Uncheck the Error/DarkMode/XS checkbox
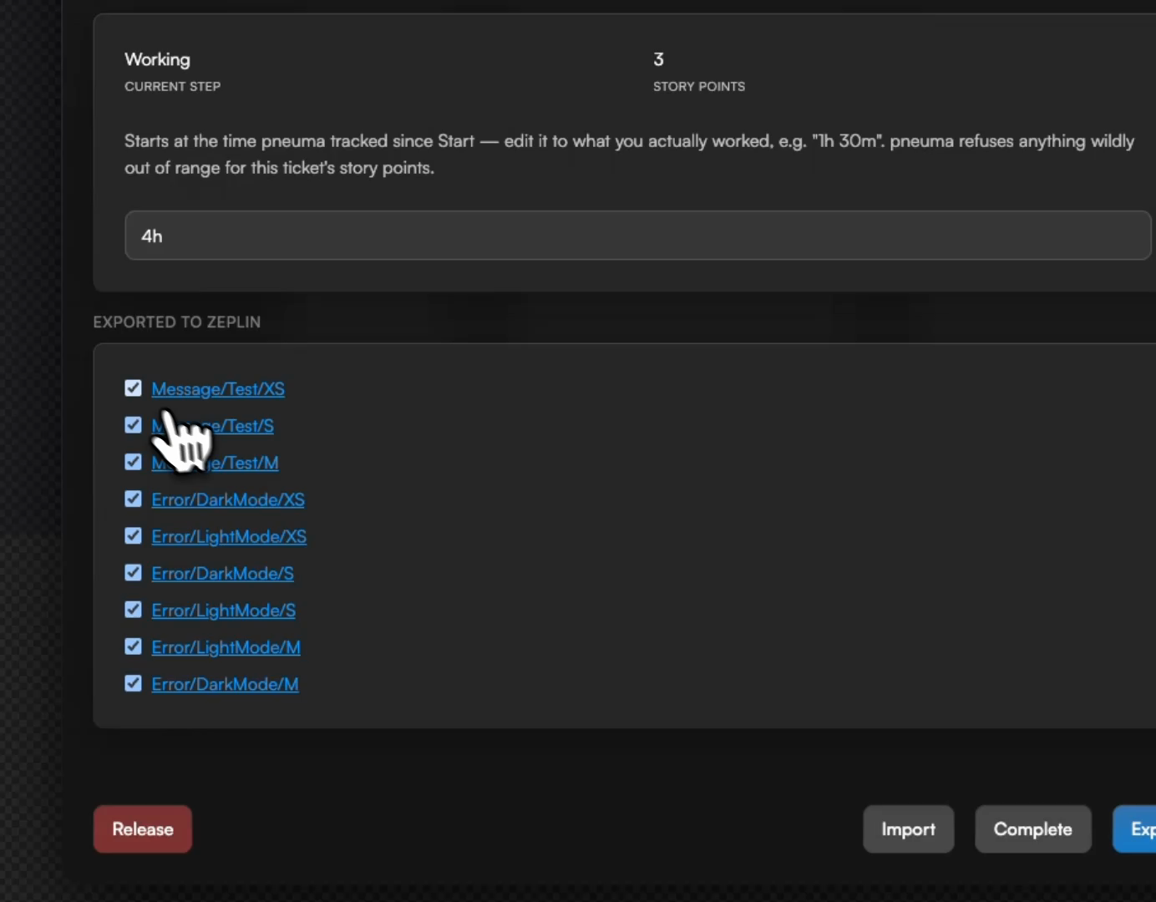The image size is (1156, 902). (133, 499)
